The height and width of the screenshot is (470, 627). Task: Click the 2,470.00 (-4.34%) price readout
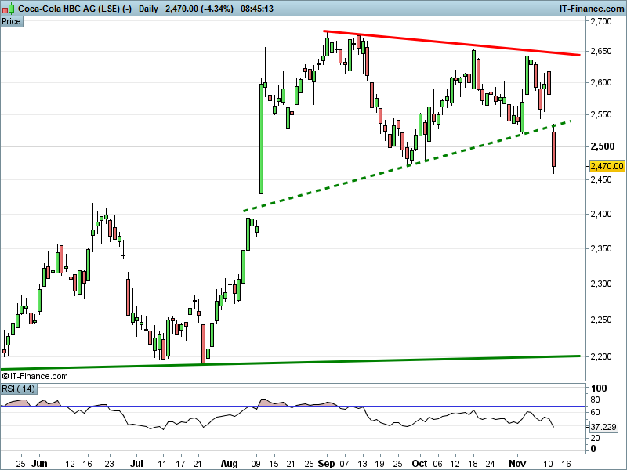click(199, 9)
